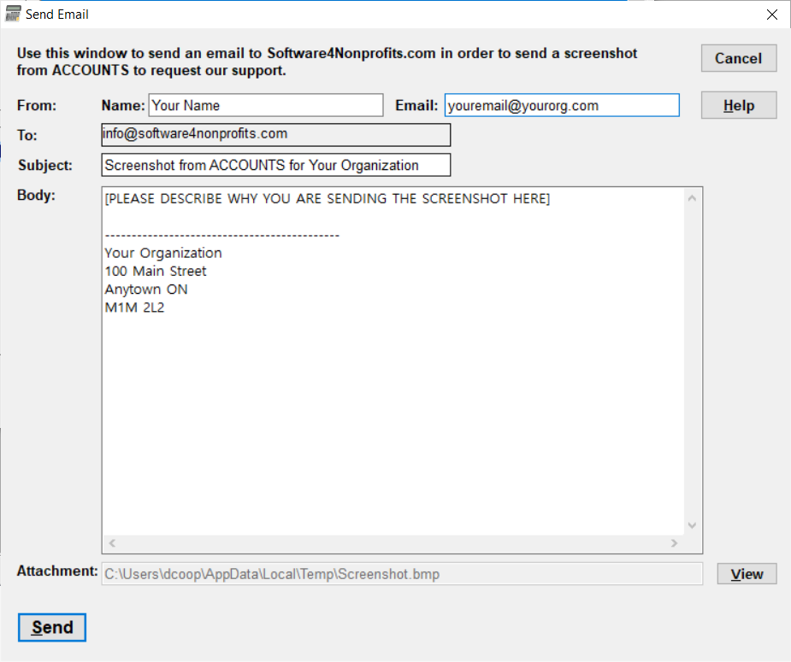Click the To address field

pyautogui.click(x=276, y=134)
